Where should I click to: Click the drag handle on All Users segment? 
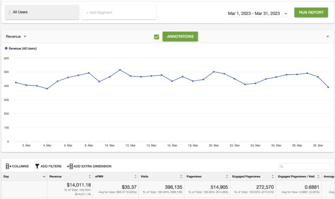tap(9, 13)
